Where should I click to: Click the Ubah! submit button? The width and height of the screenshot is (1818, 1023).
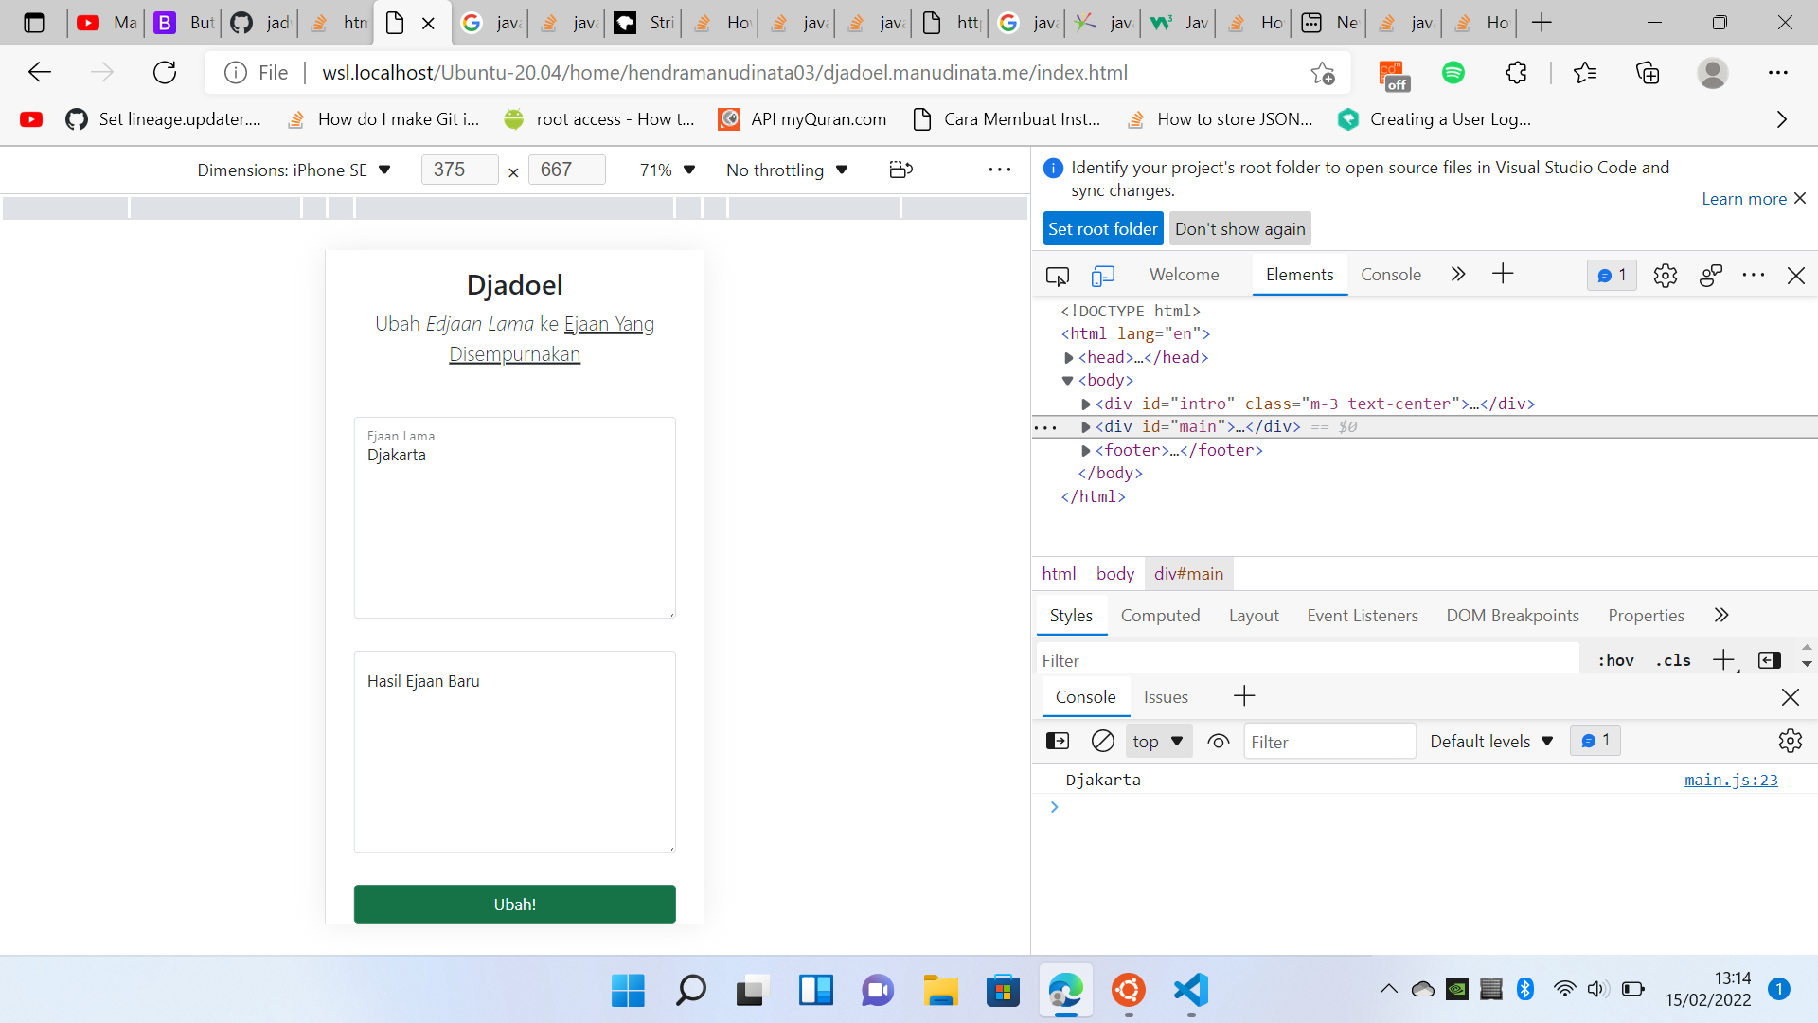click(514, 903)
